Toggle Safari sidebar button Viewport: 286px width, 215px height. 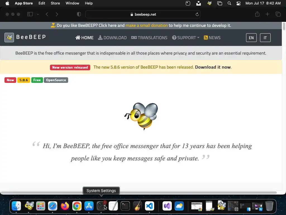click(x=30, y=14)
